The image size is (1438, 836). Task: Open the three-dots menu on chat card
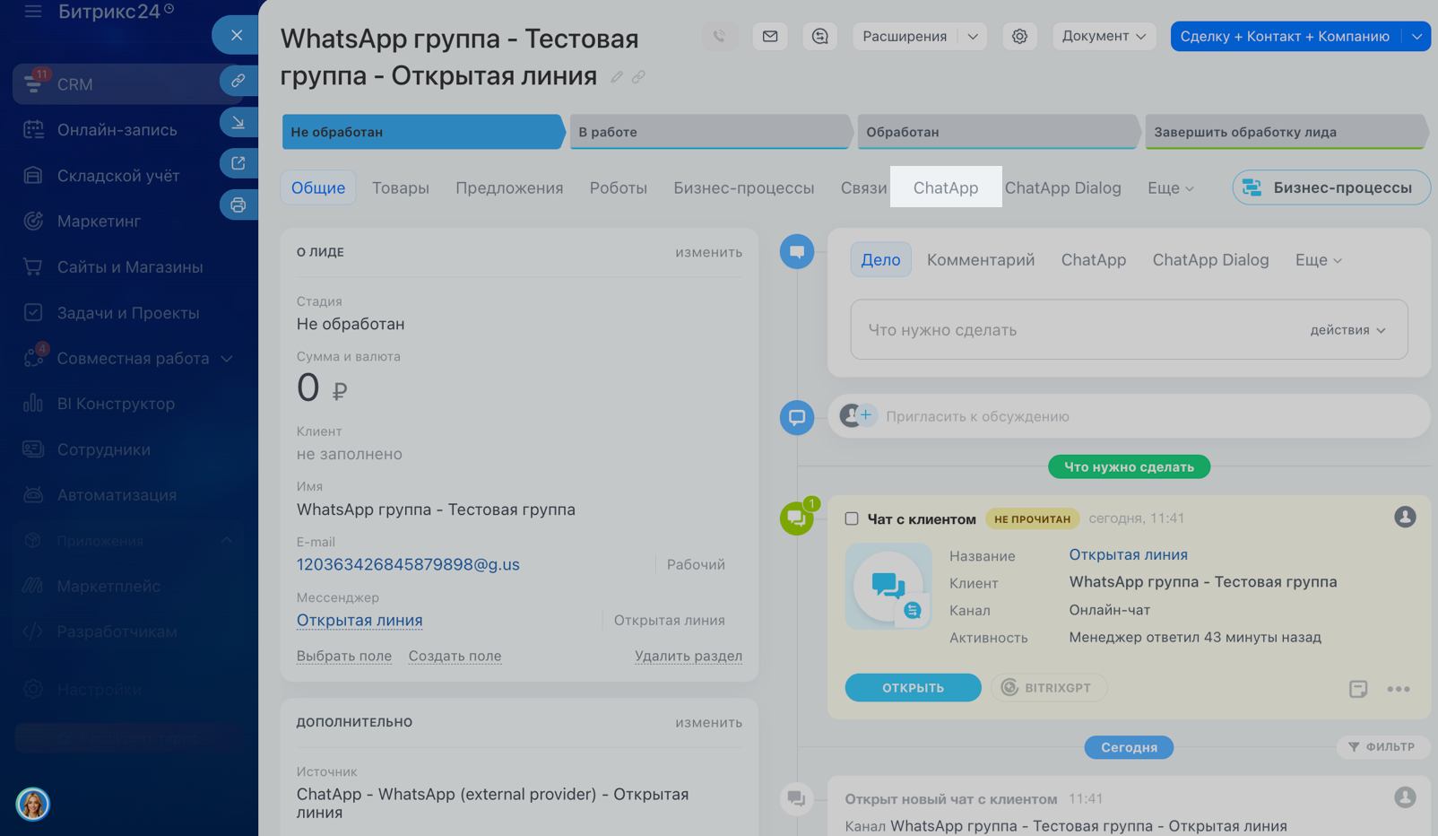(x=1398, y=689)
